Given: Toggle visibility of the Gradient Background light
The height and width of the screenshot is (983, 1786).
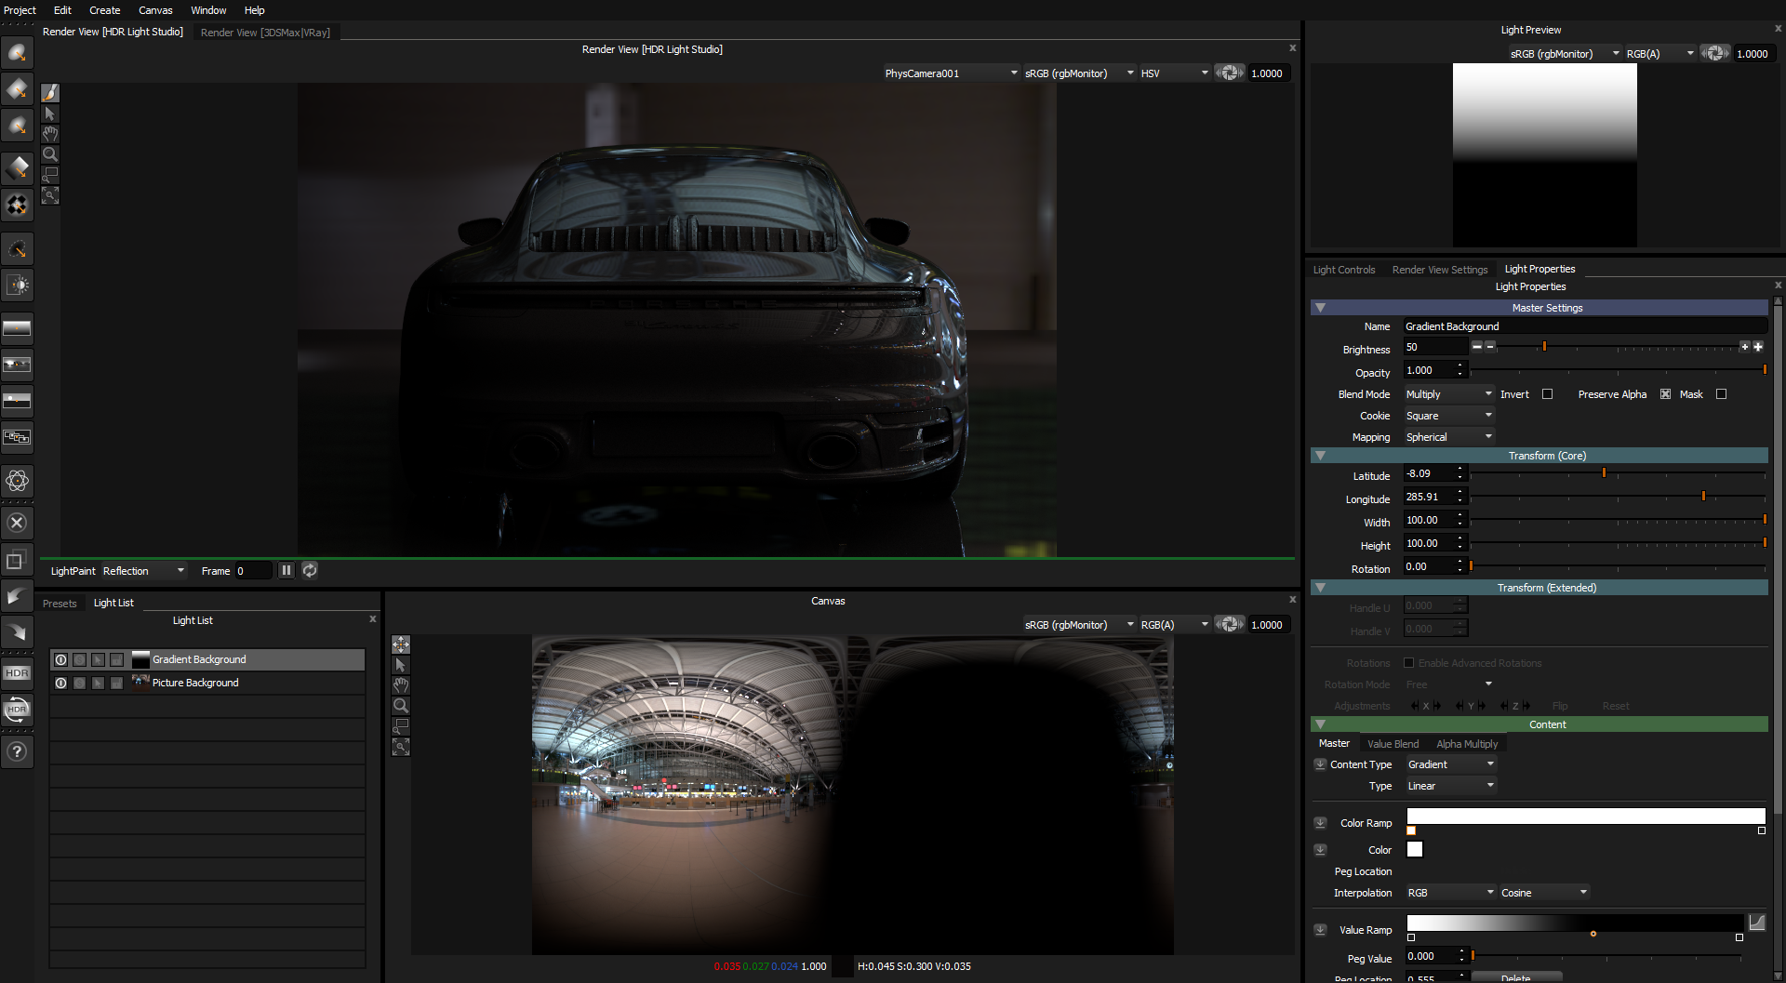Looking at the screenshot, I should 60,659.
